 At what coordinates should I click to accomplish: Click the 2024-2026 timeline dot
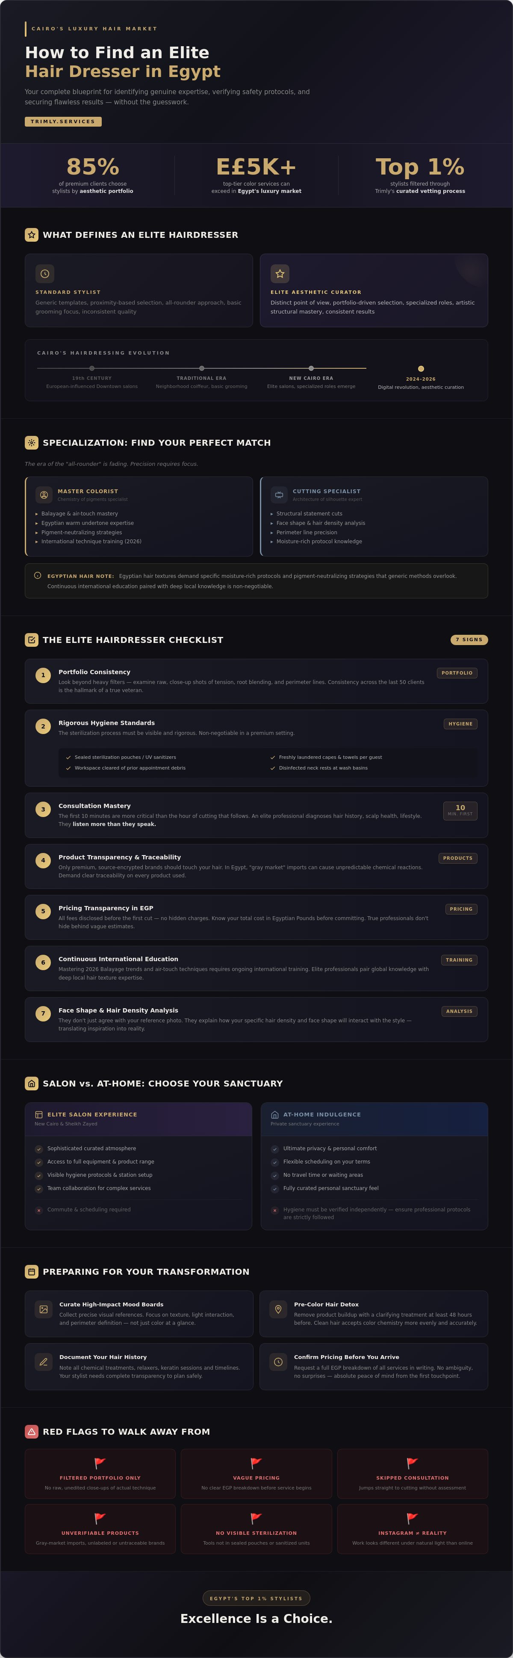(x=421, y=369)
